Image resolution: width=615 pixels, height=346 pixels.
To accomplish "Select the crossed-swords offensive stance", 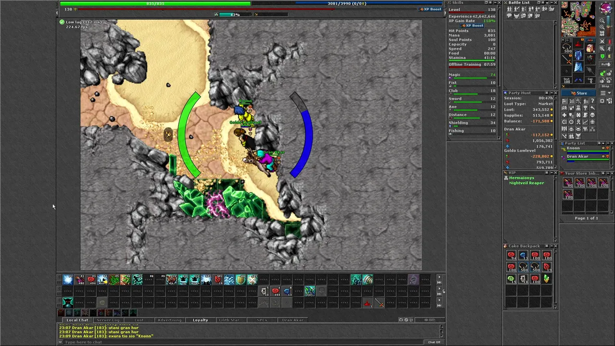I will (x=602, y=41).
